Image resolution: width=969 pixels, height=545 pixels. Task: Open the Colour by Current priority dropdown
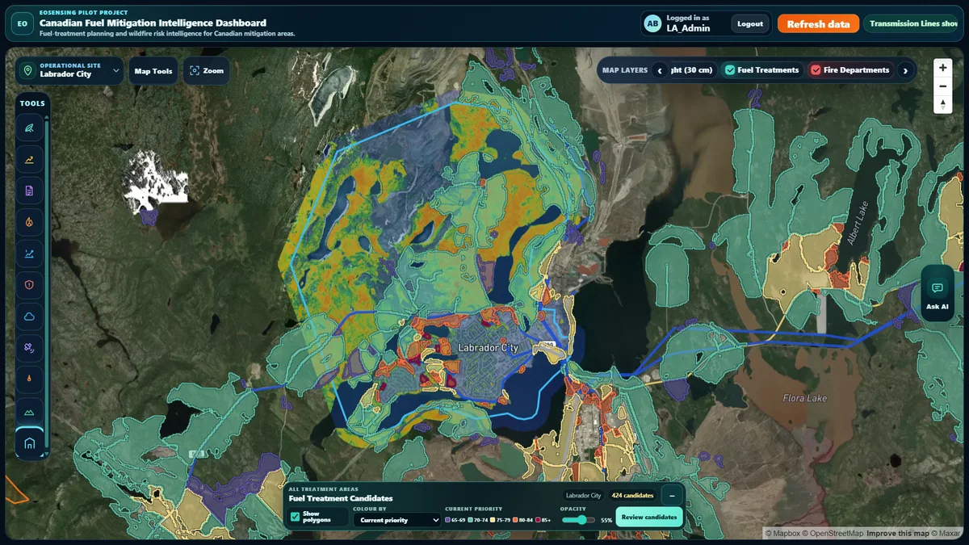point(396,520)
